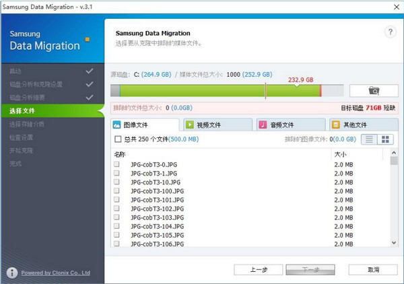Check the box for JPG-cobT3-106.JPG
Image resolution: width=404 pixels, height=284 pixels.
(116, 244)
